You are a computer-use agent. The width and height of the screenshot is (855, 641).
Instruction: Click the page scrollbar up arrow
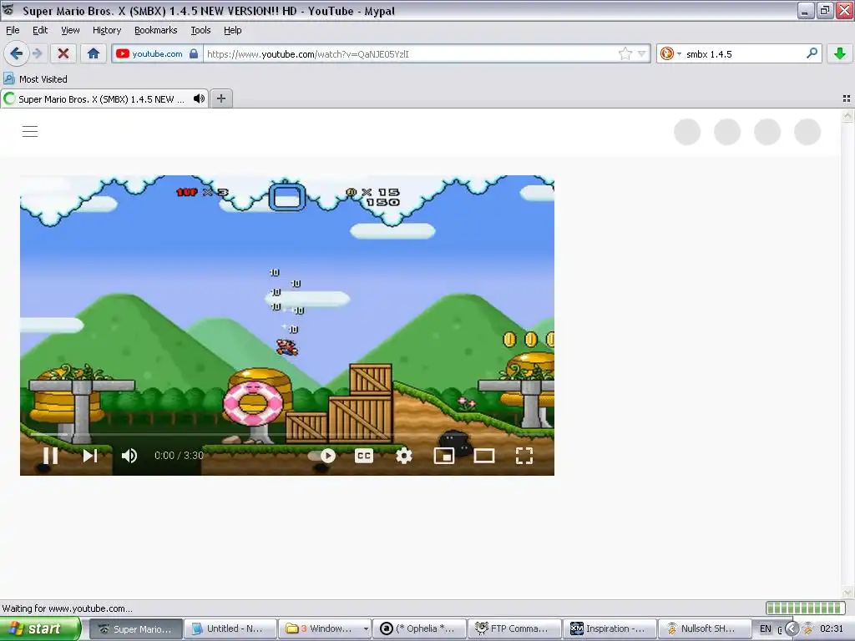[x=847, y=115]
